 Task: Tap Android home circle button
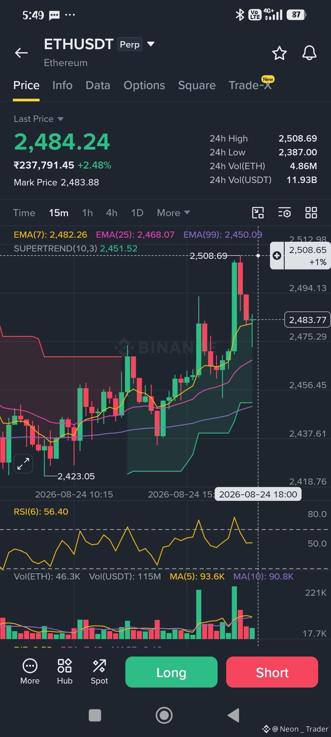pyautogui.click(x=164, y=715)
